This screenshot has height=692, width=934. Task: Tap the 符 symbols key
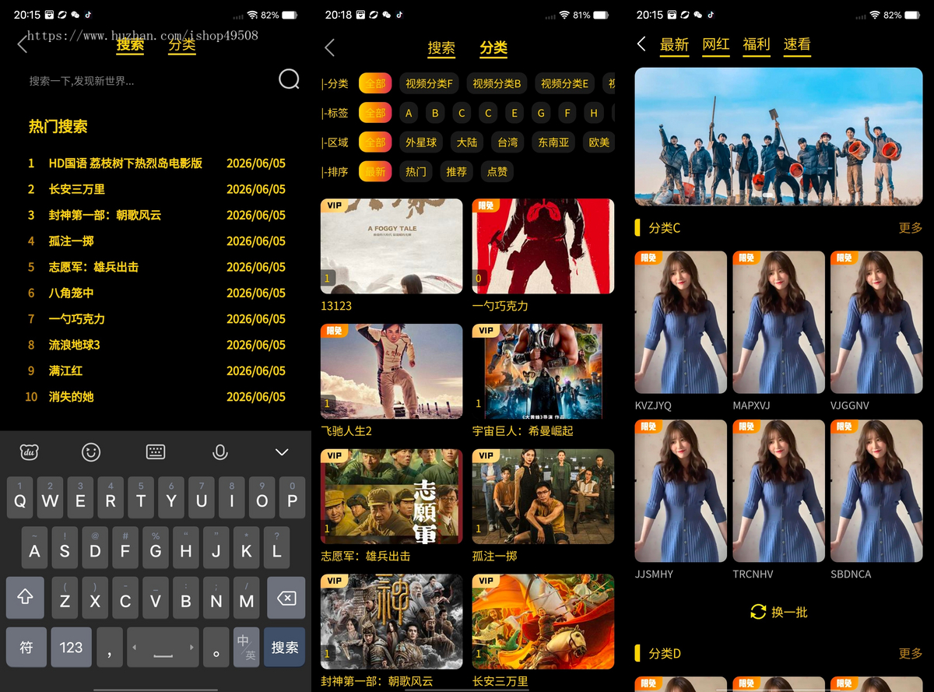pos(26,647)
